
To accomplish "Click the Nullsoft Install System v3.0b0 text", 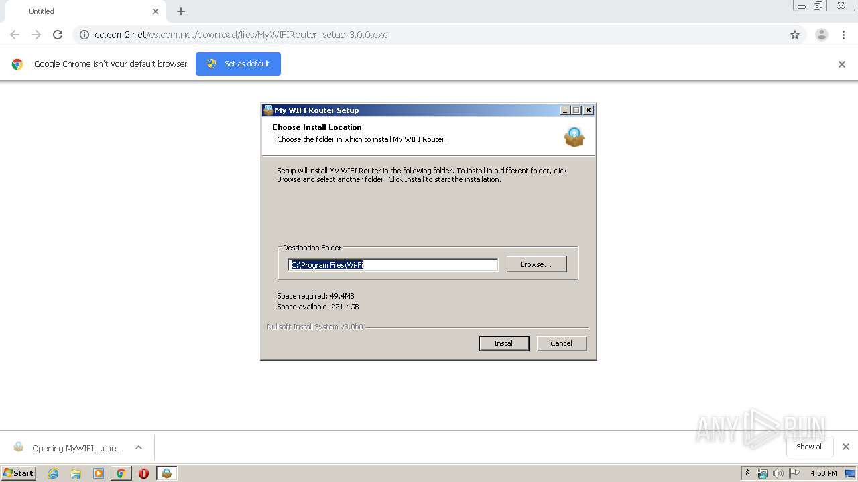I will [x=315, y=327].
